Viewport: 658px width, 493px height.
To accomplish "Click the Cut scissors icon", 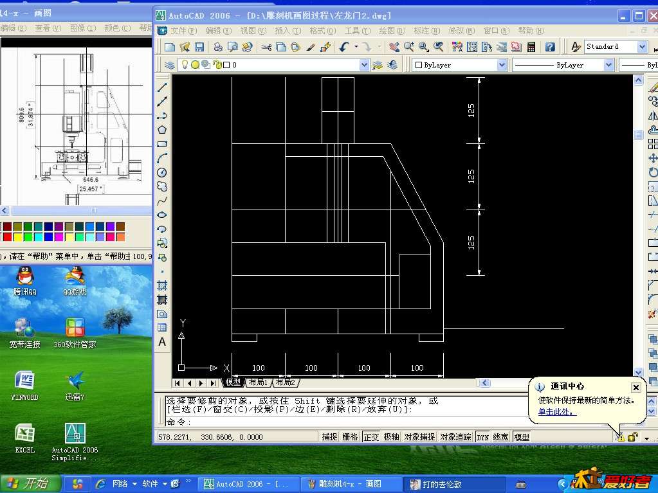I will click(x=266, y=47).
